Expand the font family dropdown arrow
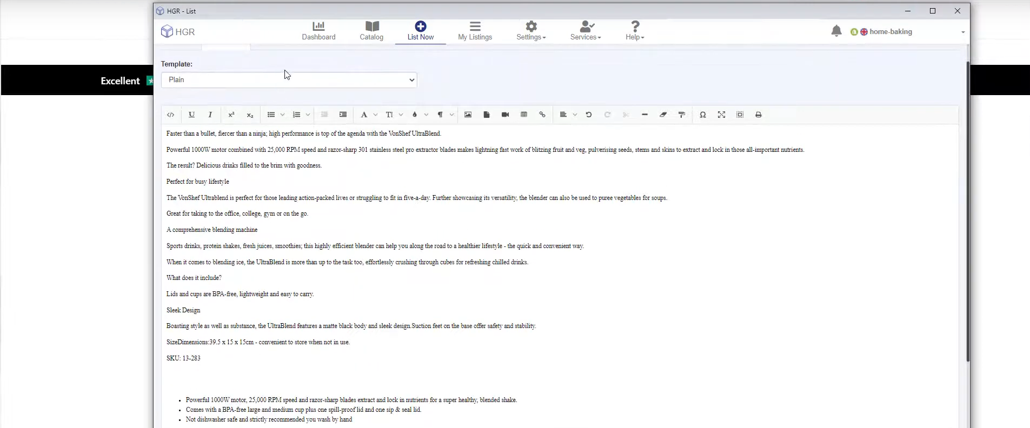Viewport: 1030px width, 428px height. click(375, 115)
